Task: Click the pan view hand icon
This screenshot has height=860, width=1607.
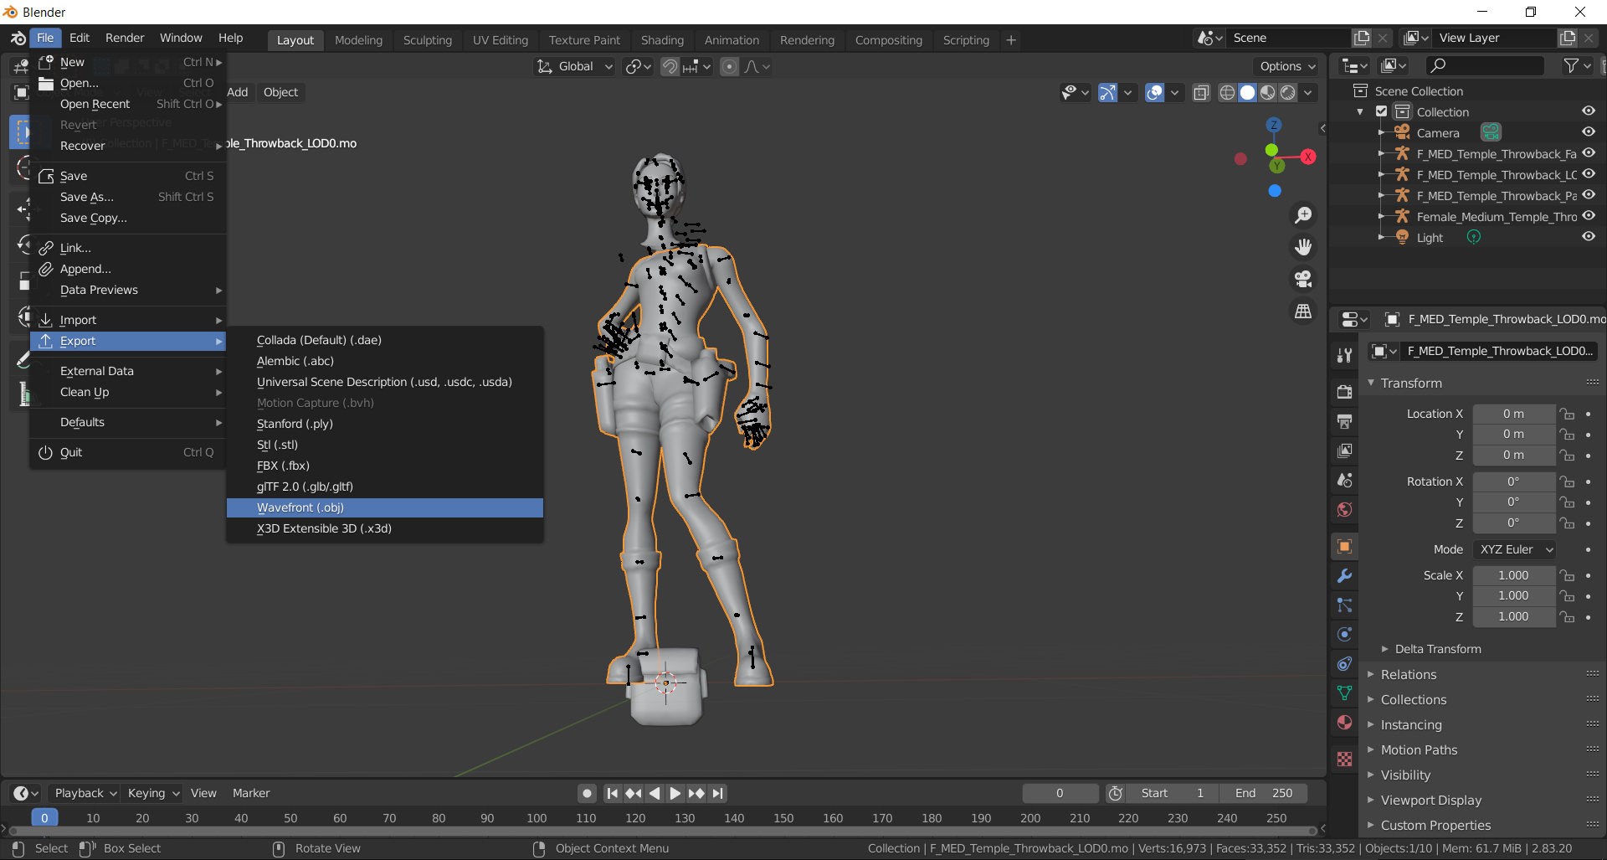Action: [x=1303, y=247]
